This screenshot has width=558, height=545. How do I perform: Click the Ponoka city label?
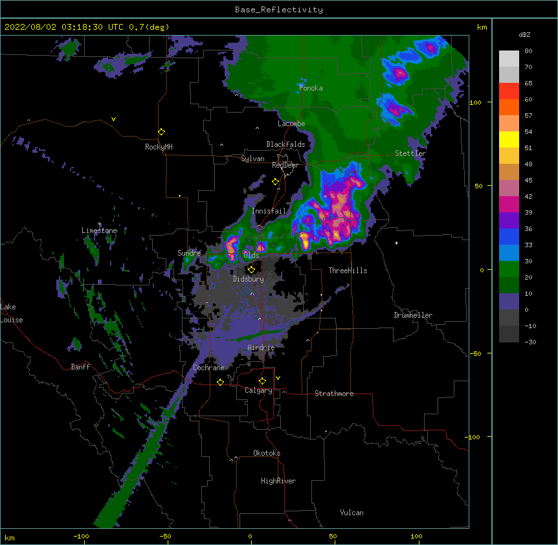click(x=311, y=88)
